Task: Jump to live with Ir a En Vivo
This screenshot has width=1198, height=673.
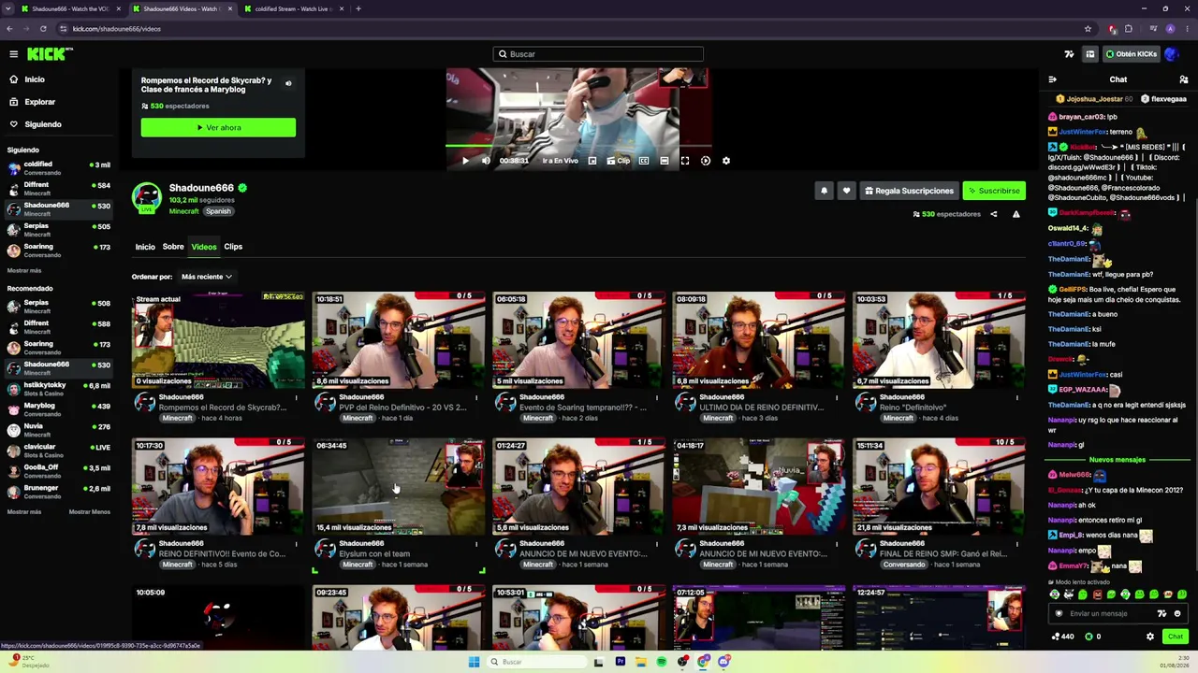Action: pos(560,161)
